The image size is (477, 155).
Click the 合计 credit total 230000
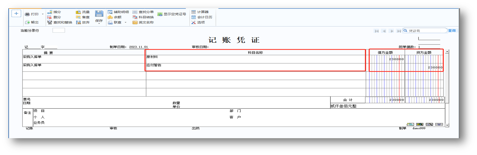point(436,100)
